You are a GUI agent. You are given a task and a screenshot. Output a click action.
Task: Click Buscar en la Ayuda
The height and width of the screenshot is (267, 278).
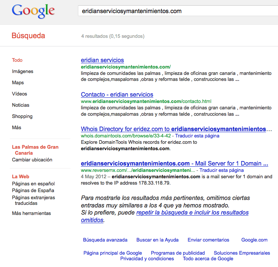tap(157, 240)
